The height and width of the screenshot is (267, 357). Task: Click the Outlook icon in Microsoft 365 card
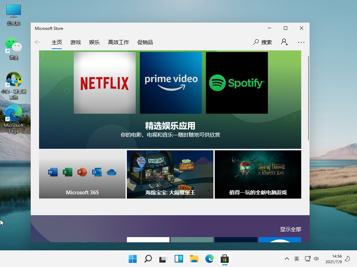coord(97,172)
